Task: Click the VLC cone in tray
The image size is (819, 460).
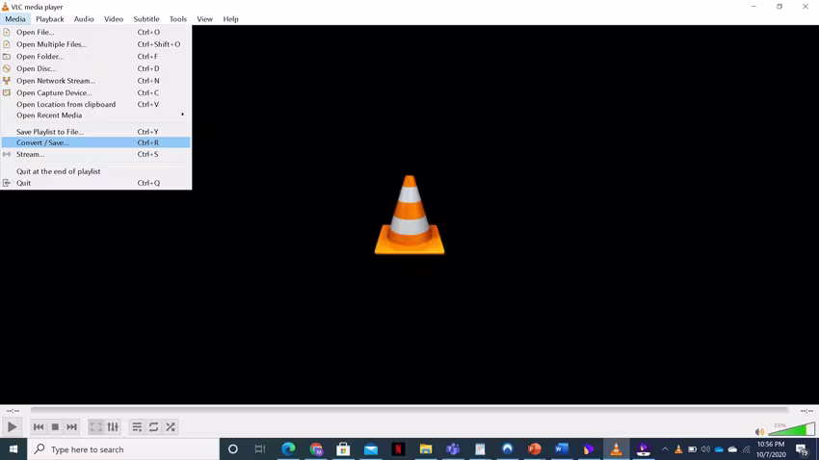Action: pyautogui.click(x=678, y=449)
